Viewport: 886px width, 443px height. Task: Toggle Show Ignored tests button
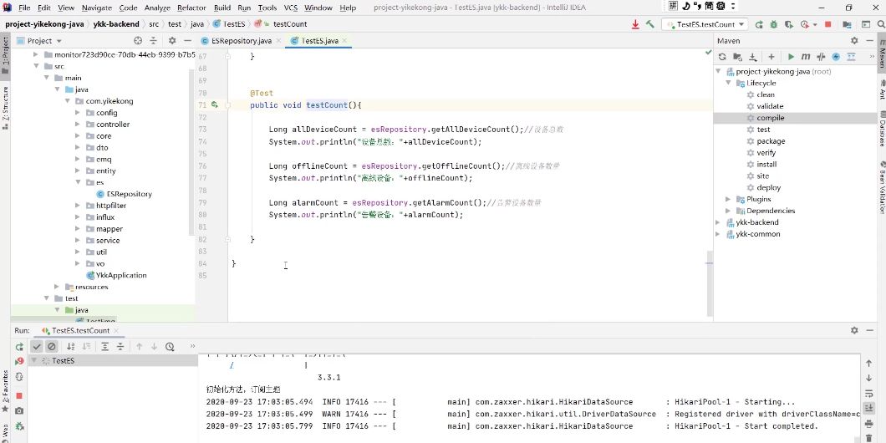click(52, 346)
